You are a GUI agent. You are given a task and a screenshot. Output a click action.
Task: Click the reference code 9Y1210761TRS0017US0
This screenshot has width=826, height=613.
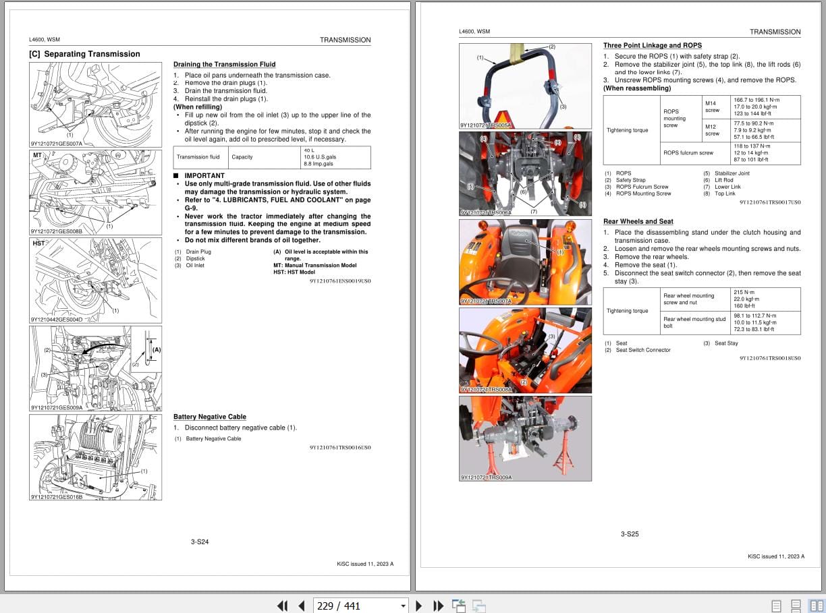770,202
